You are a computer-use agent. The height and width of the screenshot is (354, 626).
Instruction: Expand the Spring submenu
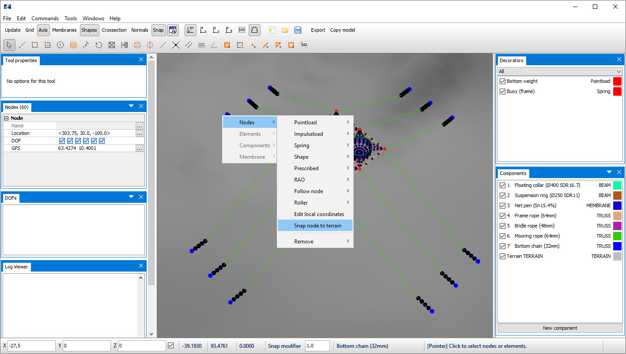coord(315,145)
